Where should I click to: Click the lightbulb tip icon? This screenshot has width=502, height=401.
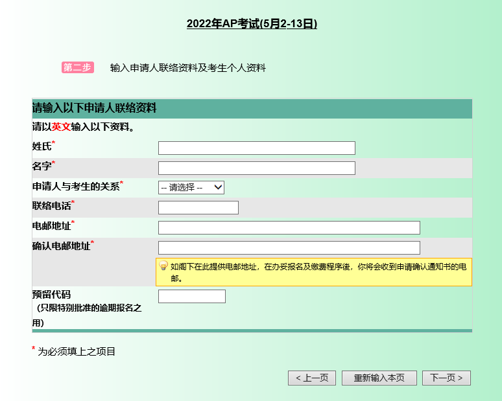163,266
